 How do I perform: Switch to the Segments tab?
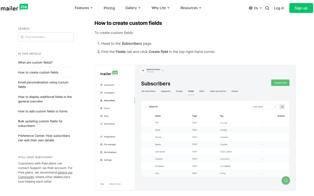point(166,91)
